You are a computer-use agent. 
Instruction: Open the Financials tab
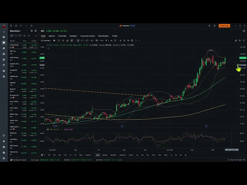point(62,36)
